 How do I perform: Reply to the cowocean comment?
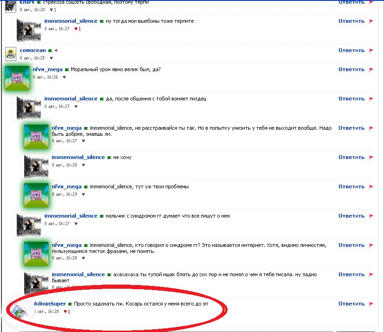click(x=351, y=50)
